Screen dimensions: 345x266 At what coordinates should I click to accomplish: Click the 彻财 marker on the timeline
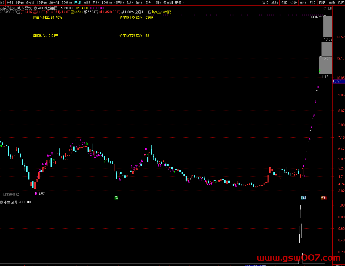(303, 198)
